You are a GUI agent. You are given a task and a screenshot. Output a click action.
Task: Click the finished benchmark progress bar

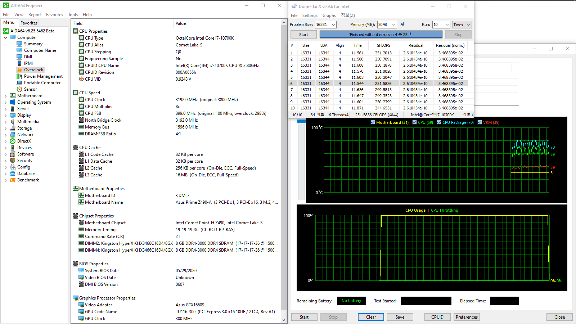(381, 34)
